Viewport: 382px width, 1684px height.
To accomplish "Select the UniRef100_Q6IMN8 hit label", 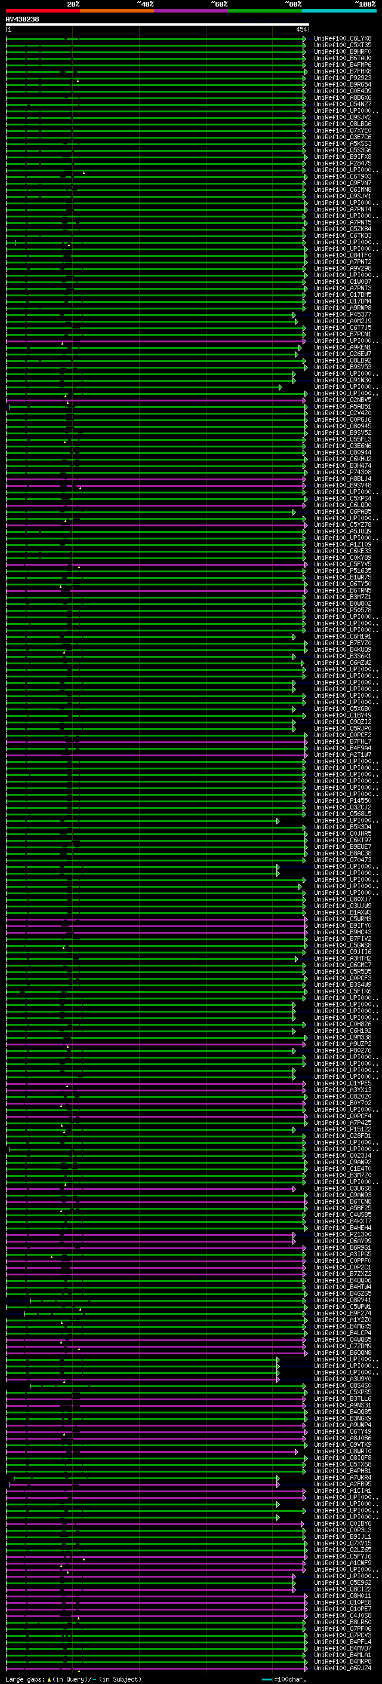I will click(342, 189).
